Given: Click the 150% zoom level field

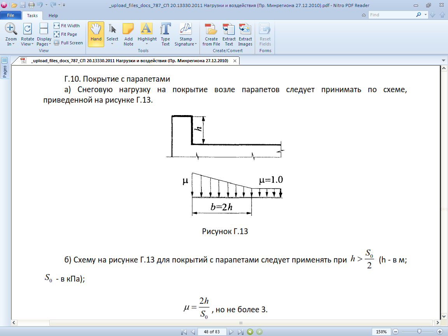Looking at the screenshot, I should tap(381, 332).
